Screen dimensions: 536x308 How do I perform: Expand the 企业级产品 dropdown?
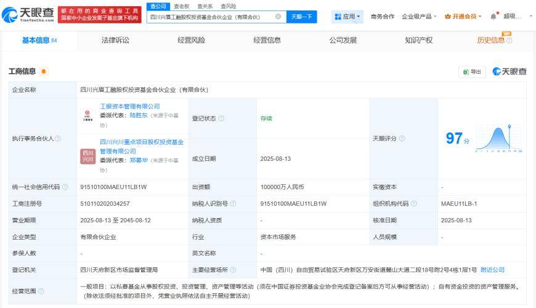(419, 17)
